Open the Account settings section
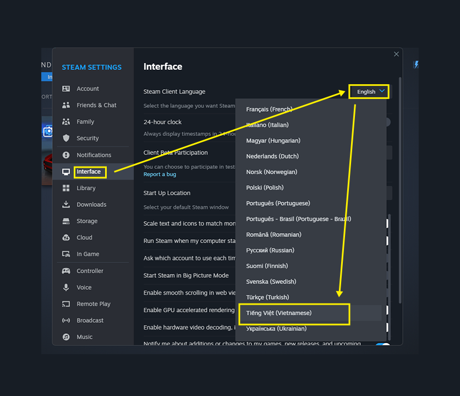This screenshot has width=460, height=396. tap(92, 89)
